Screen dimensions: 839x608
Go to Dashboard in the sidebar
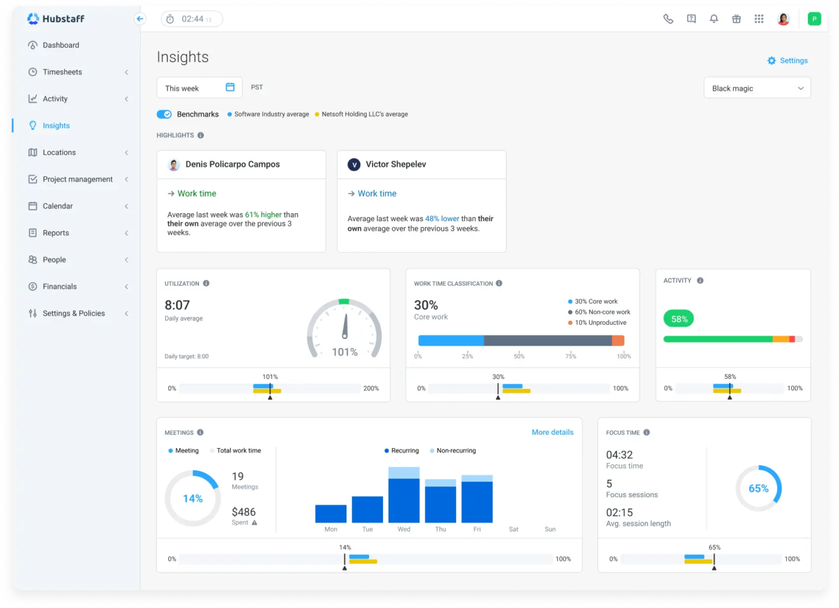[61, 46]
